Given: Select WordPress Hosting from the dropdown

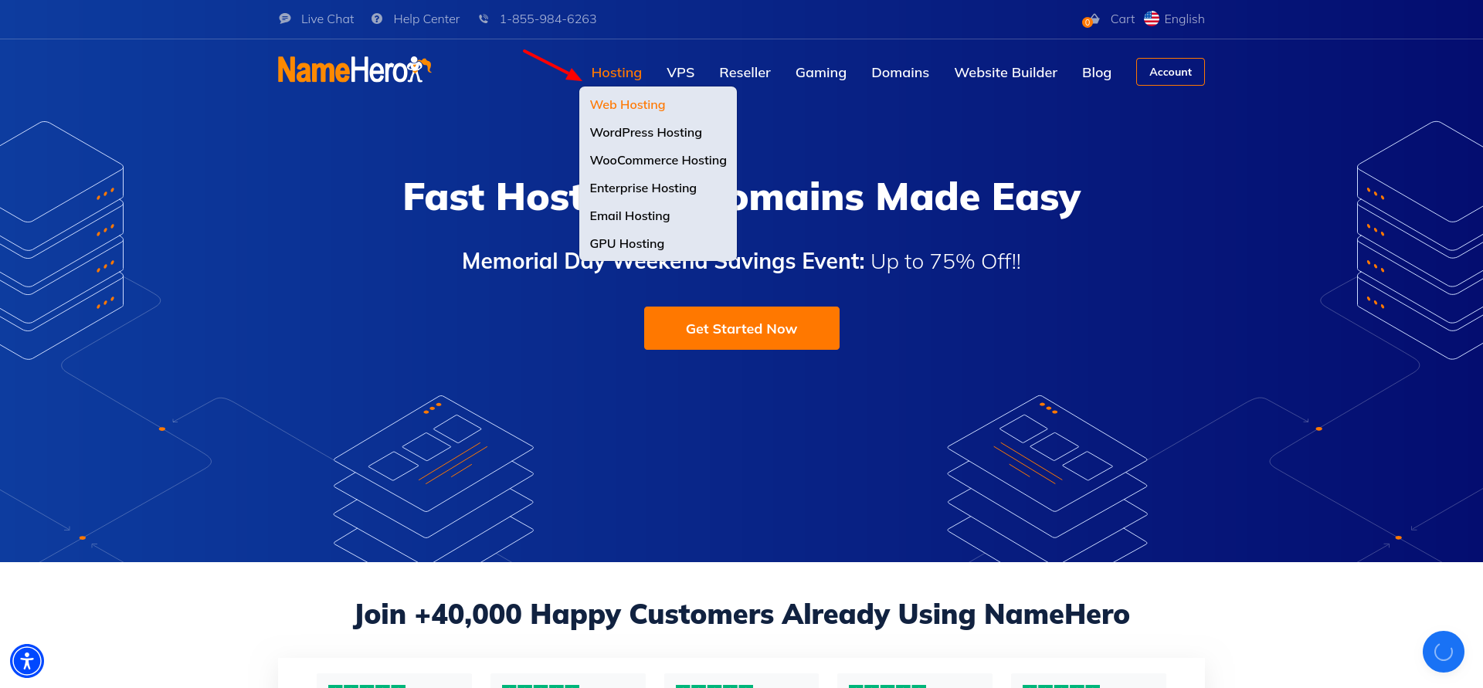Looking at the screenshot, I should click(646, 133).
